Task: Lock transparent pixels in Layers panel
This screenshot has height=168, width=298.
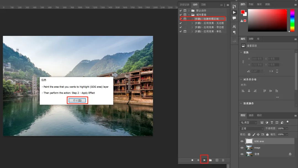Action: click(x=249, y=135)
